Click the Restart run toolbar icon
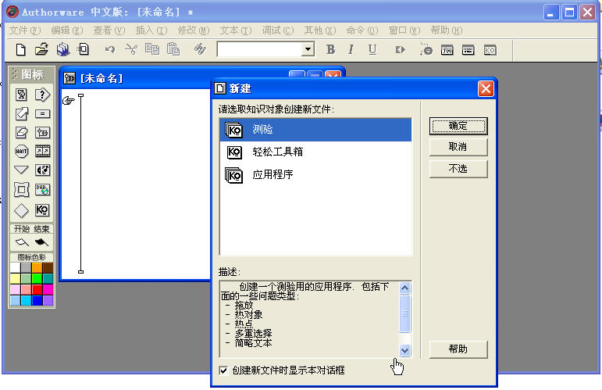This screenshot has height=390, width=602. point(400,49)
